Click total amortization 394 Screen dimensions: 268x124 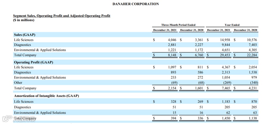pyautogui.click(x=173, y=118)
